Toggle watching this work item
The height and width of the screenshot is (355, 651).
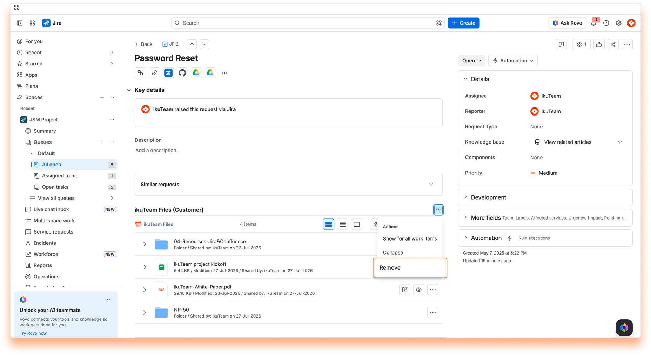point(582,44)
